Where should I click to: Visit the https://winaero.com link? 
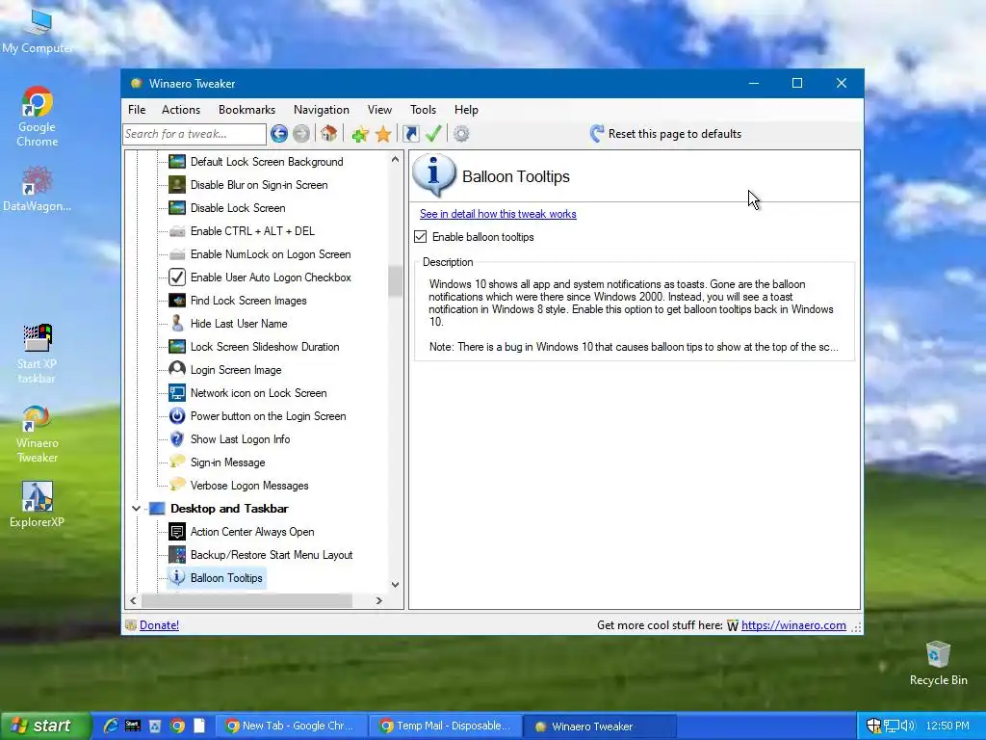coord(793,624)
